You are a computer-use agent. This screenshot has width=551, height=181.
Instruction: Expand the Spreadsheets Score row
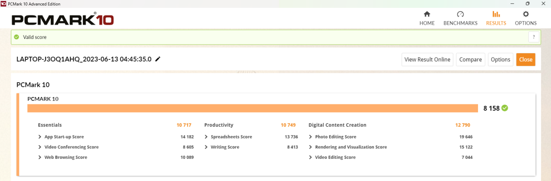(x=206, y=137)
